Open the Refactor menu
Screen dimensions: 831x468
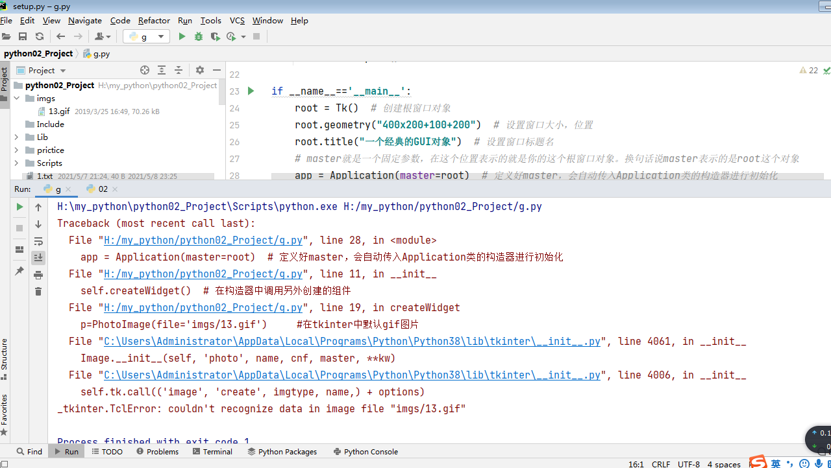pyautogui.click(x=154, y=21)
